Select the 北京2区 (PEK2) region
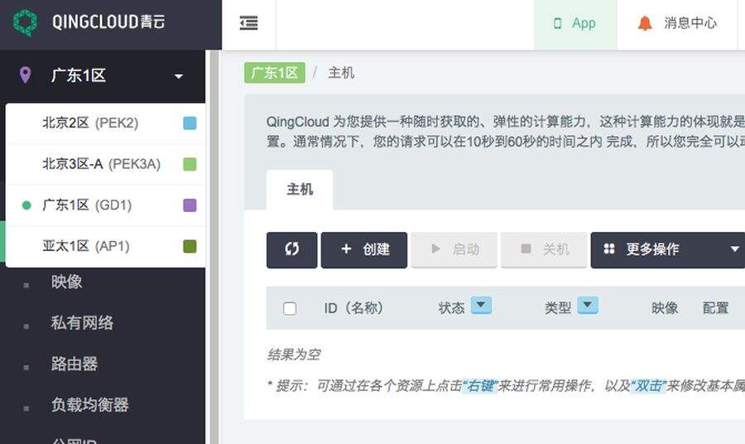This screenshot has height=444, width=745. point(90,123)
